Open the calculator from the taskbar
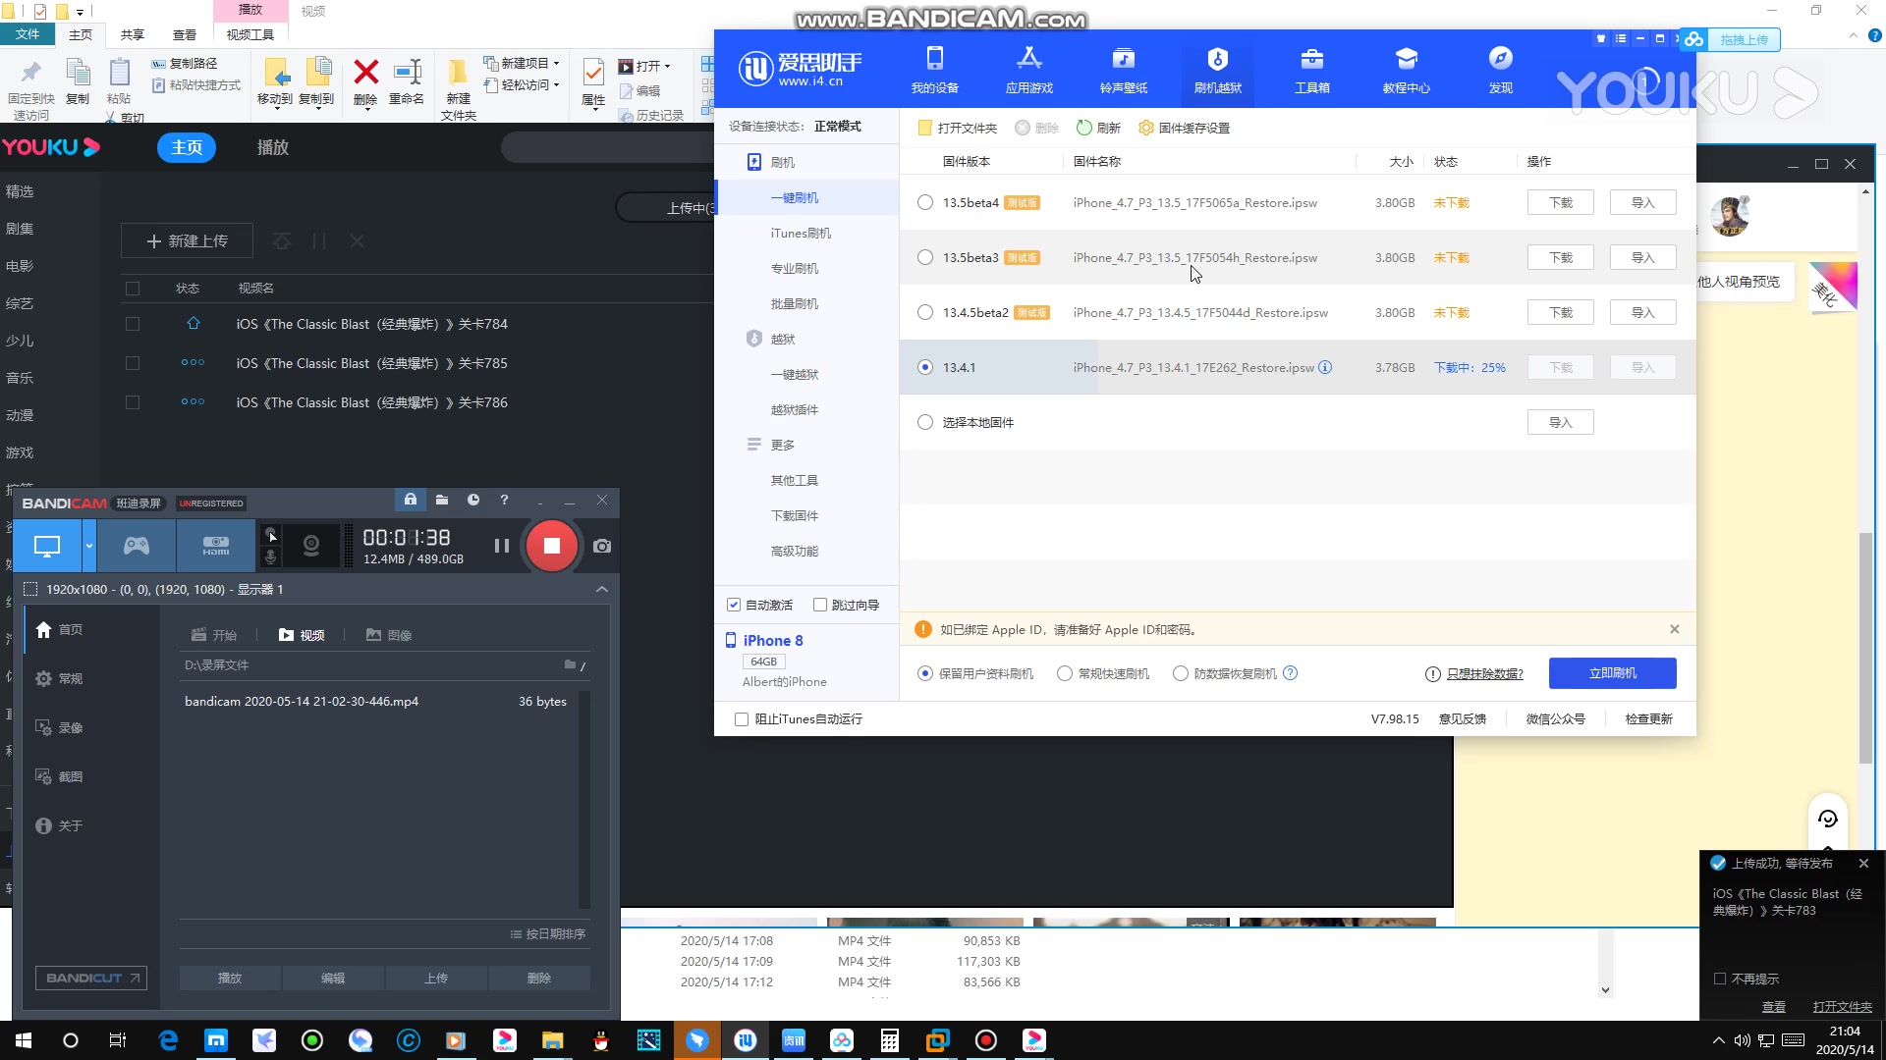Viewport: 1886px width, 1060px height. [889, 1040]
